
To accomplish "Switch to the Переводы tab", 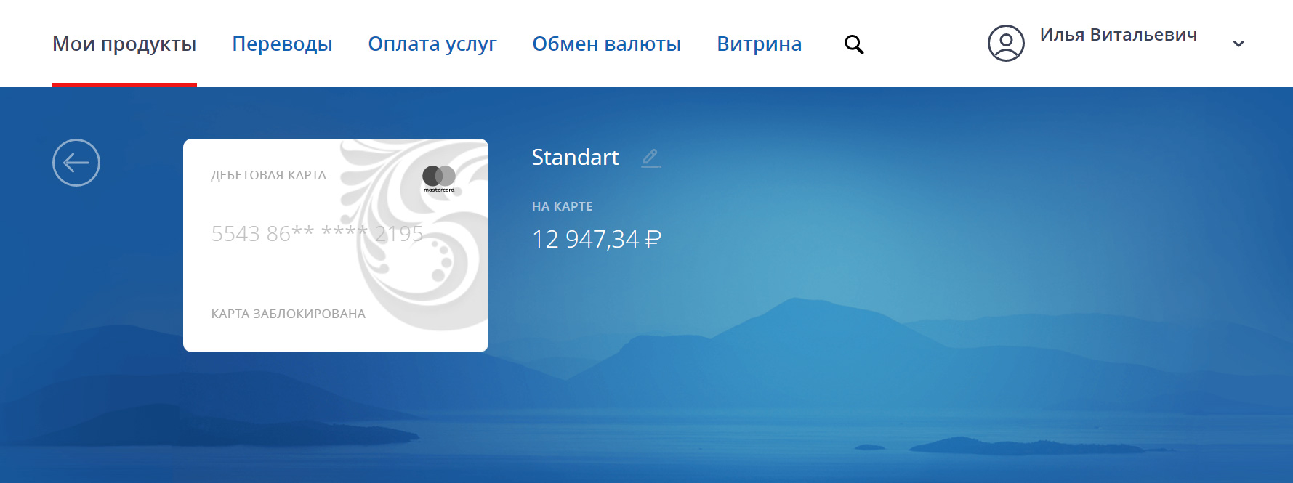I will point(282,44).
